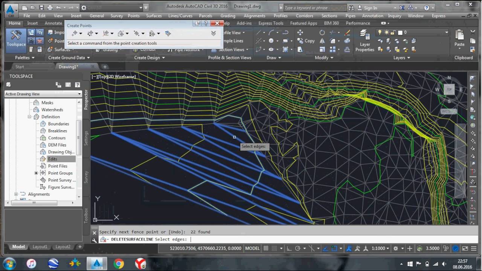Screen dimensions: 482x271
Task: Switch to the Annotate ribbon tab
Action: click(x=53, y=23)
